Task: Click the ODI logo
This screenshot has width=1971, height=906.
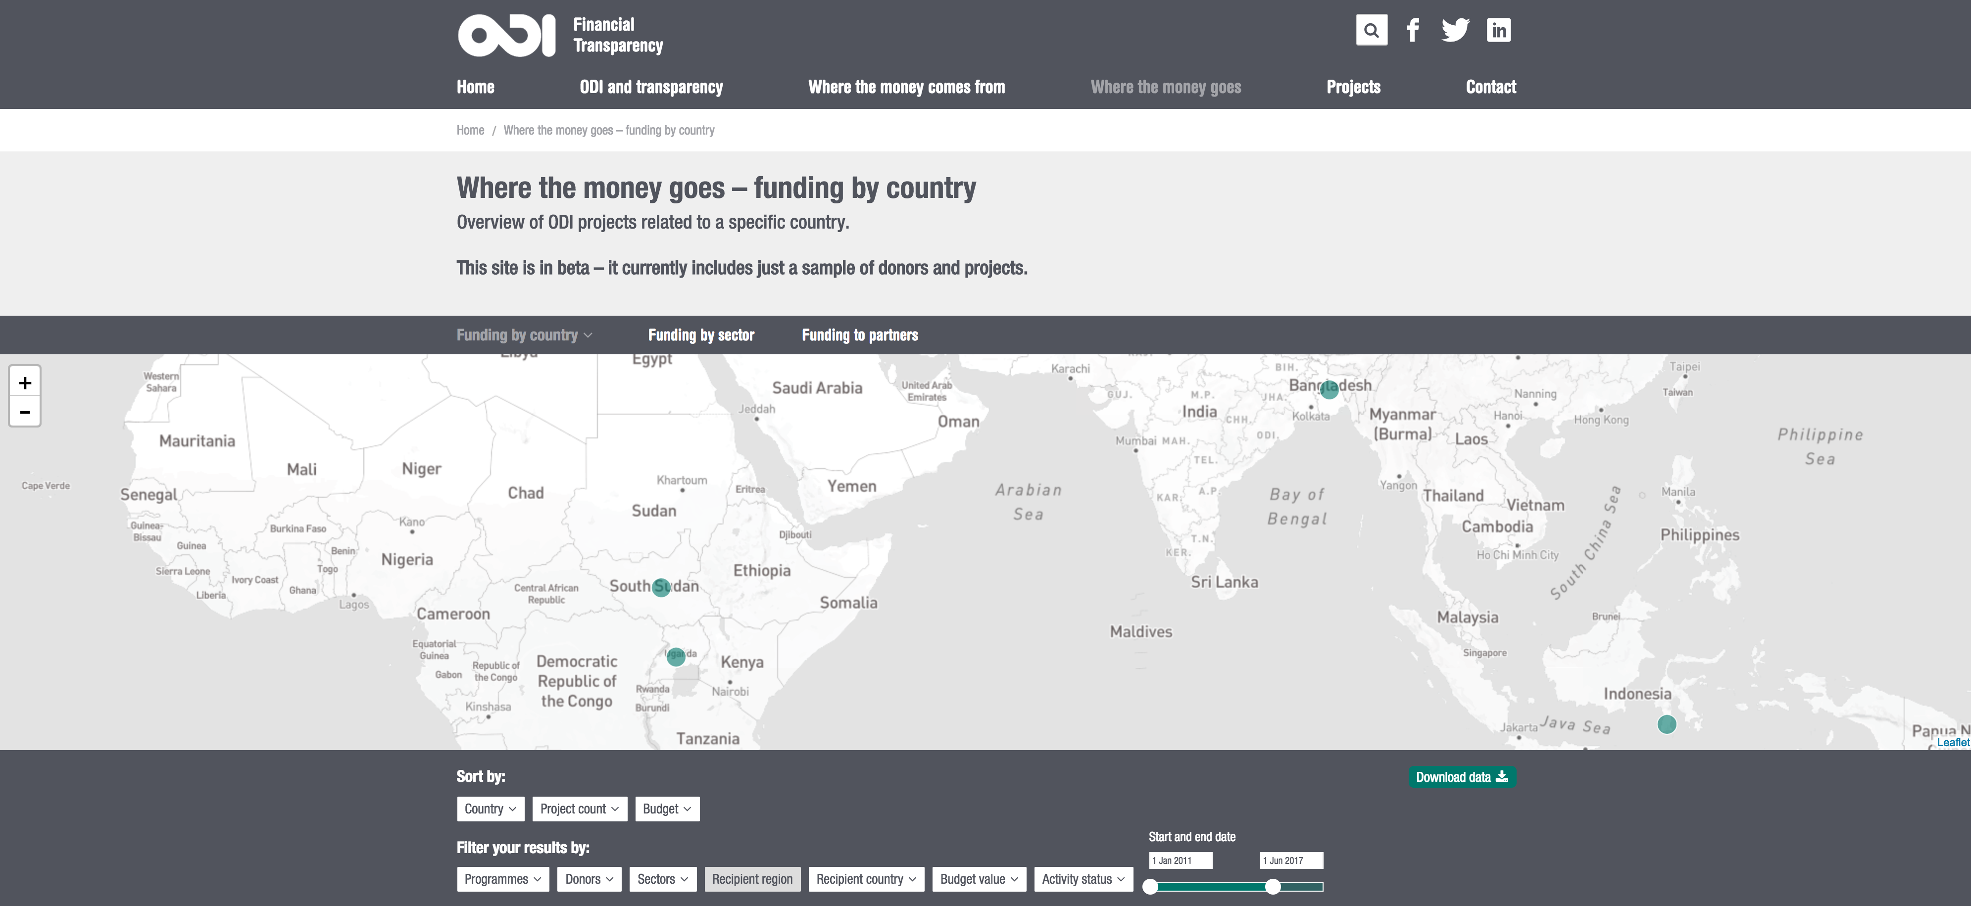Action: point(506,35)
